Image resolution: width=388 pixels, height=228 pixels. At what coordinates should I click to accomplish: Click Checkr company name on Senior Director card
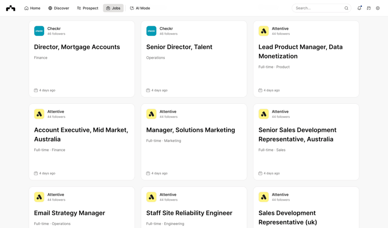click(x=166, y=29)
